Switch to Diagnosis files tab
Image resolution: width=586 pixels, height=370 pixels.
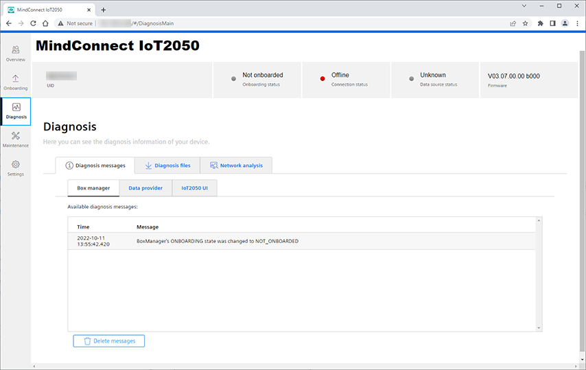167,165
